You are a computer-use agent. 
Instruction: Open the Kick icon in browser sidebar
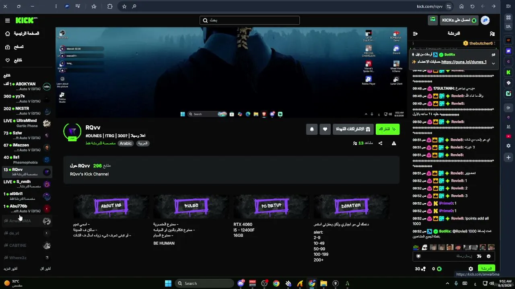509,72
